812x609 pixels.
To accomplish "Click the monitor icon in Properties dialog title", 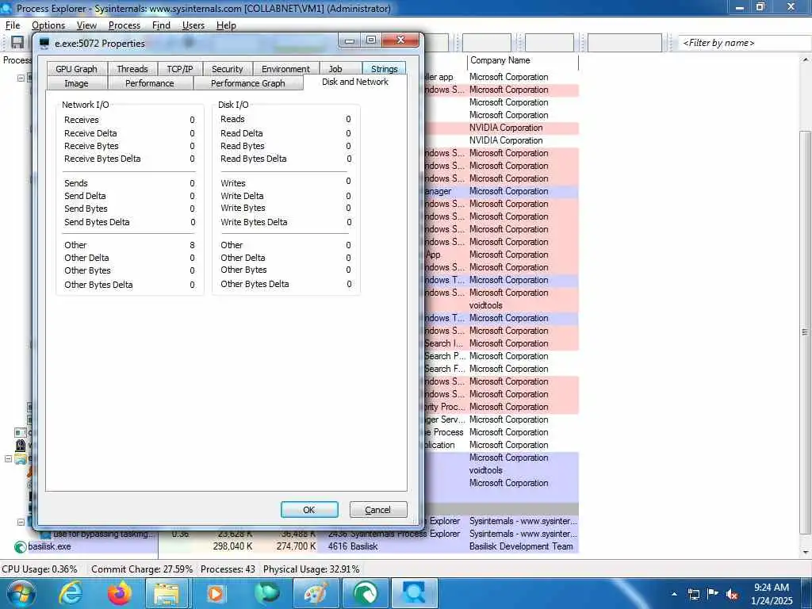I will coord(44,43).
